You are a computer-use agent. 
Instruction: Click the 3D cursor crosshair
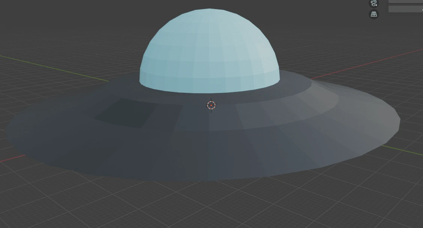(x=211, y=105)
